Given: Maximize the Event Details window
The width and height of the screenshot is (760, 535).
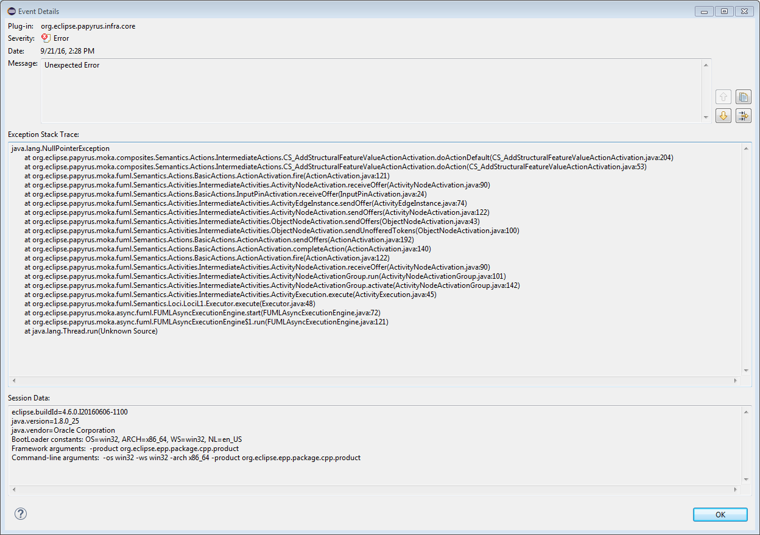Looking at the screenshot, I should click(724, 11).
